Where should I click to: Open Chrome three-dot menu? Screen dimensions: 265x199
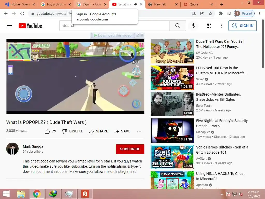259,13
